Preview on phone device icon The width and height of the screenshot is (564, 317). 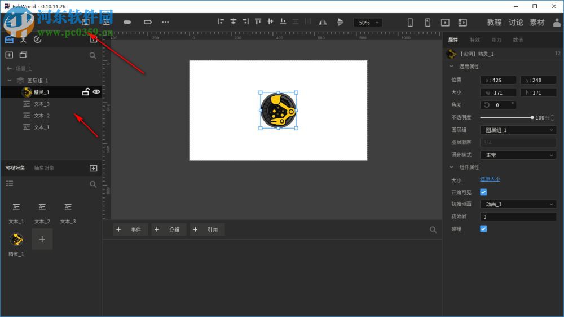pyautogui.click(x=410, y=23)
